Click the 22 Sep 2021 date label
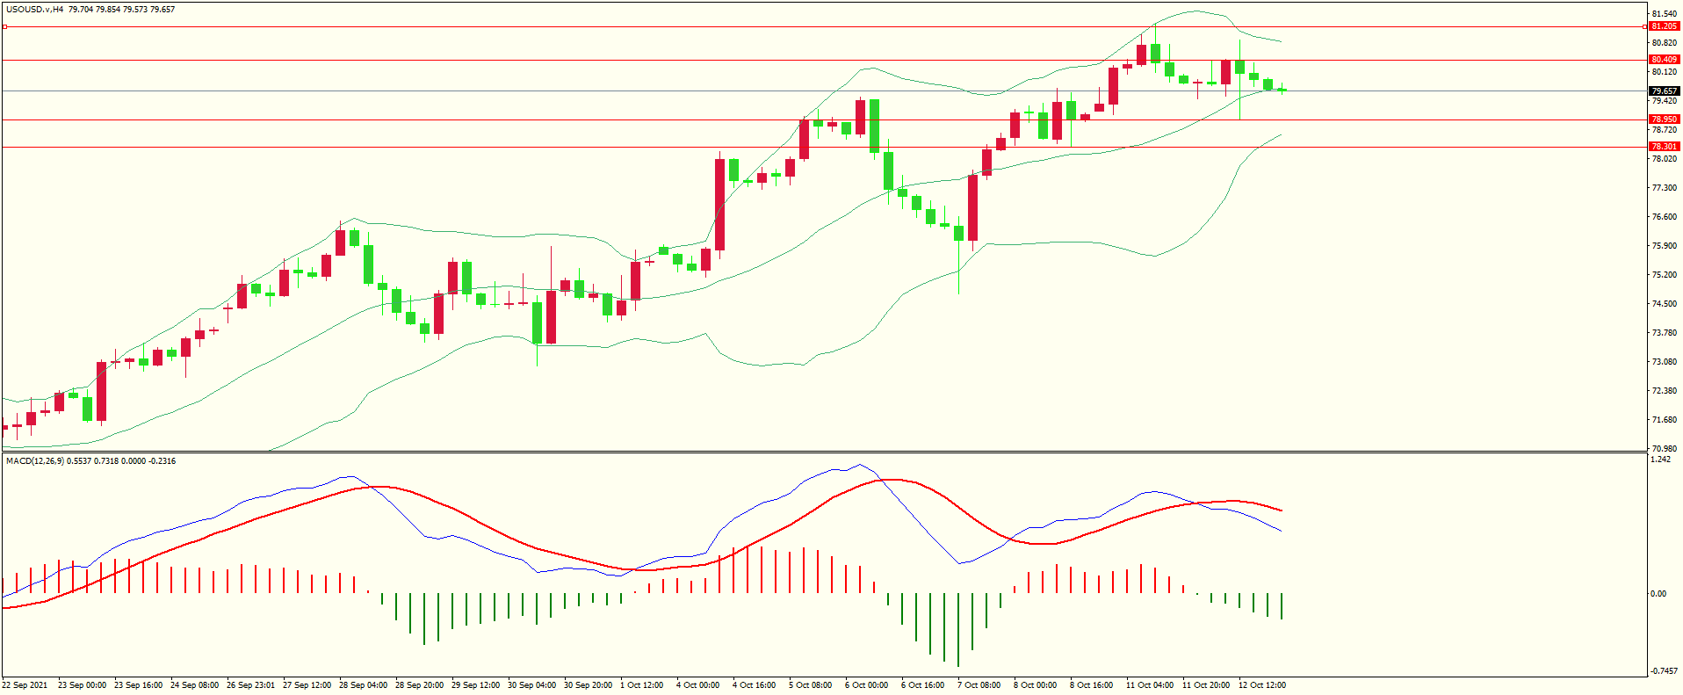Viewport: 1683px width, 695px height. tap(25, 685)
